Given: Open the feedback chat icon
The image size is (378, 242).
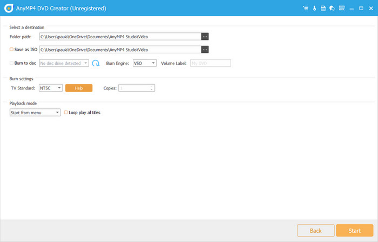Looking at the screenshot, I should tap(332, 9).
